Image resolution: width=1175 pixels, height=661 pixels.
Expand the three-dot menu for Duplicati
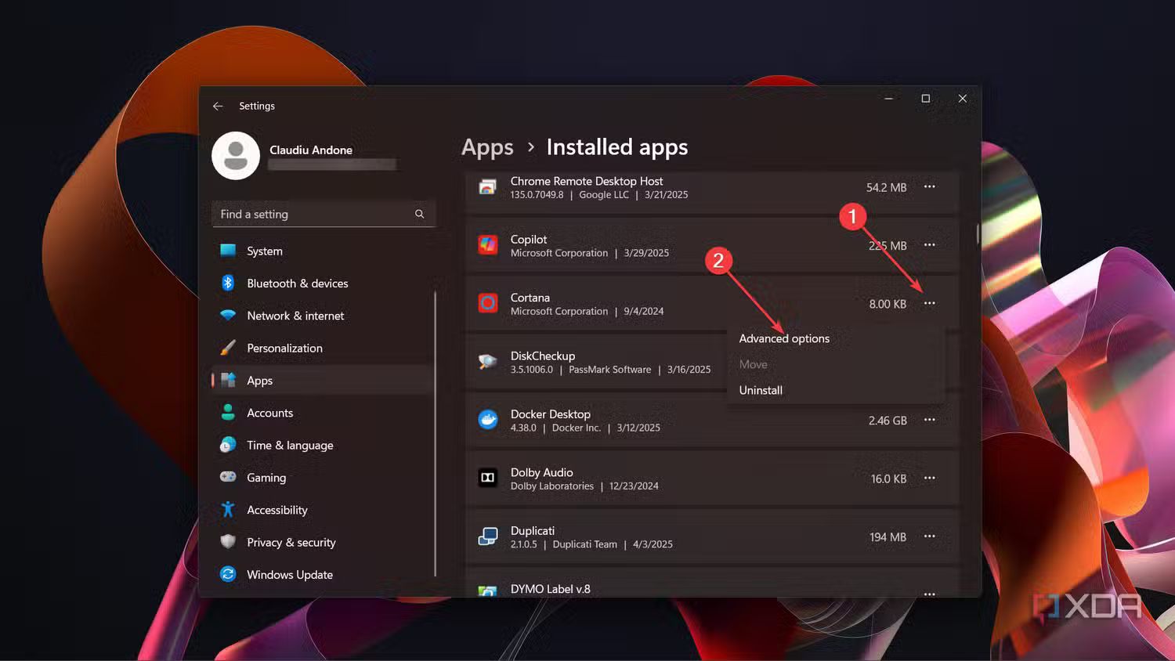[x=929, y=536]
